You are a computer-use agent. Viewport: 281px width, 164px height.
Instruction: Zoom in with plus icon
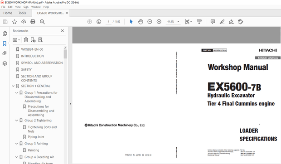[159, 22]
